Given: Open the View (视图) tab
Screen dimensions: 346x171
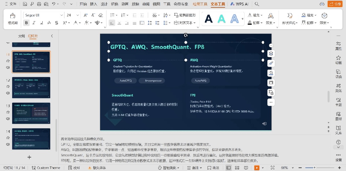Looking at the screenshot, I should click(156, 4).
